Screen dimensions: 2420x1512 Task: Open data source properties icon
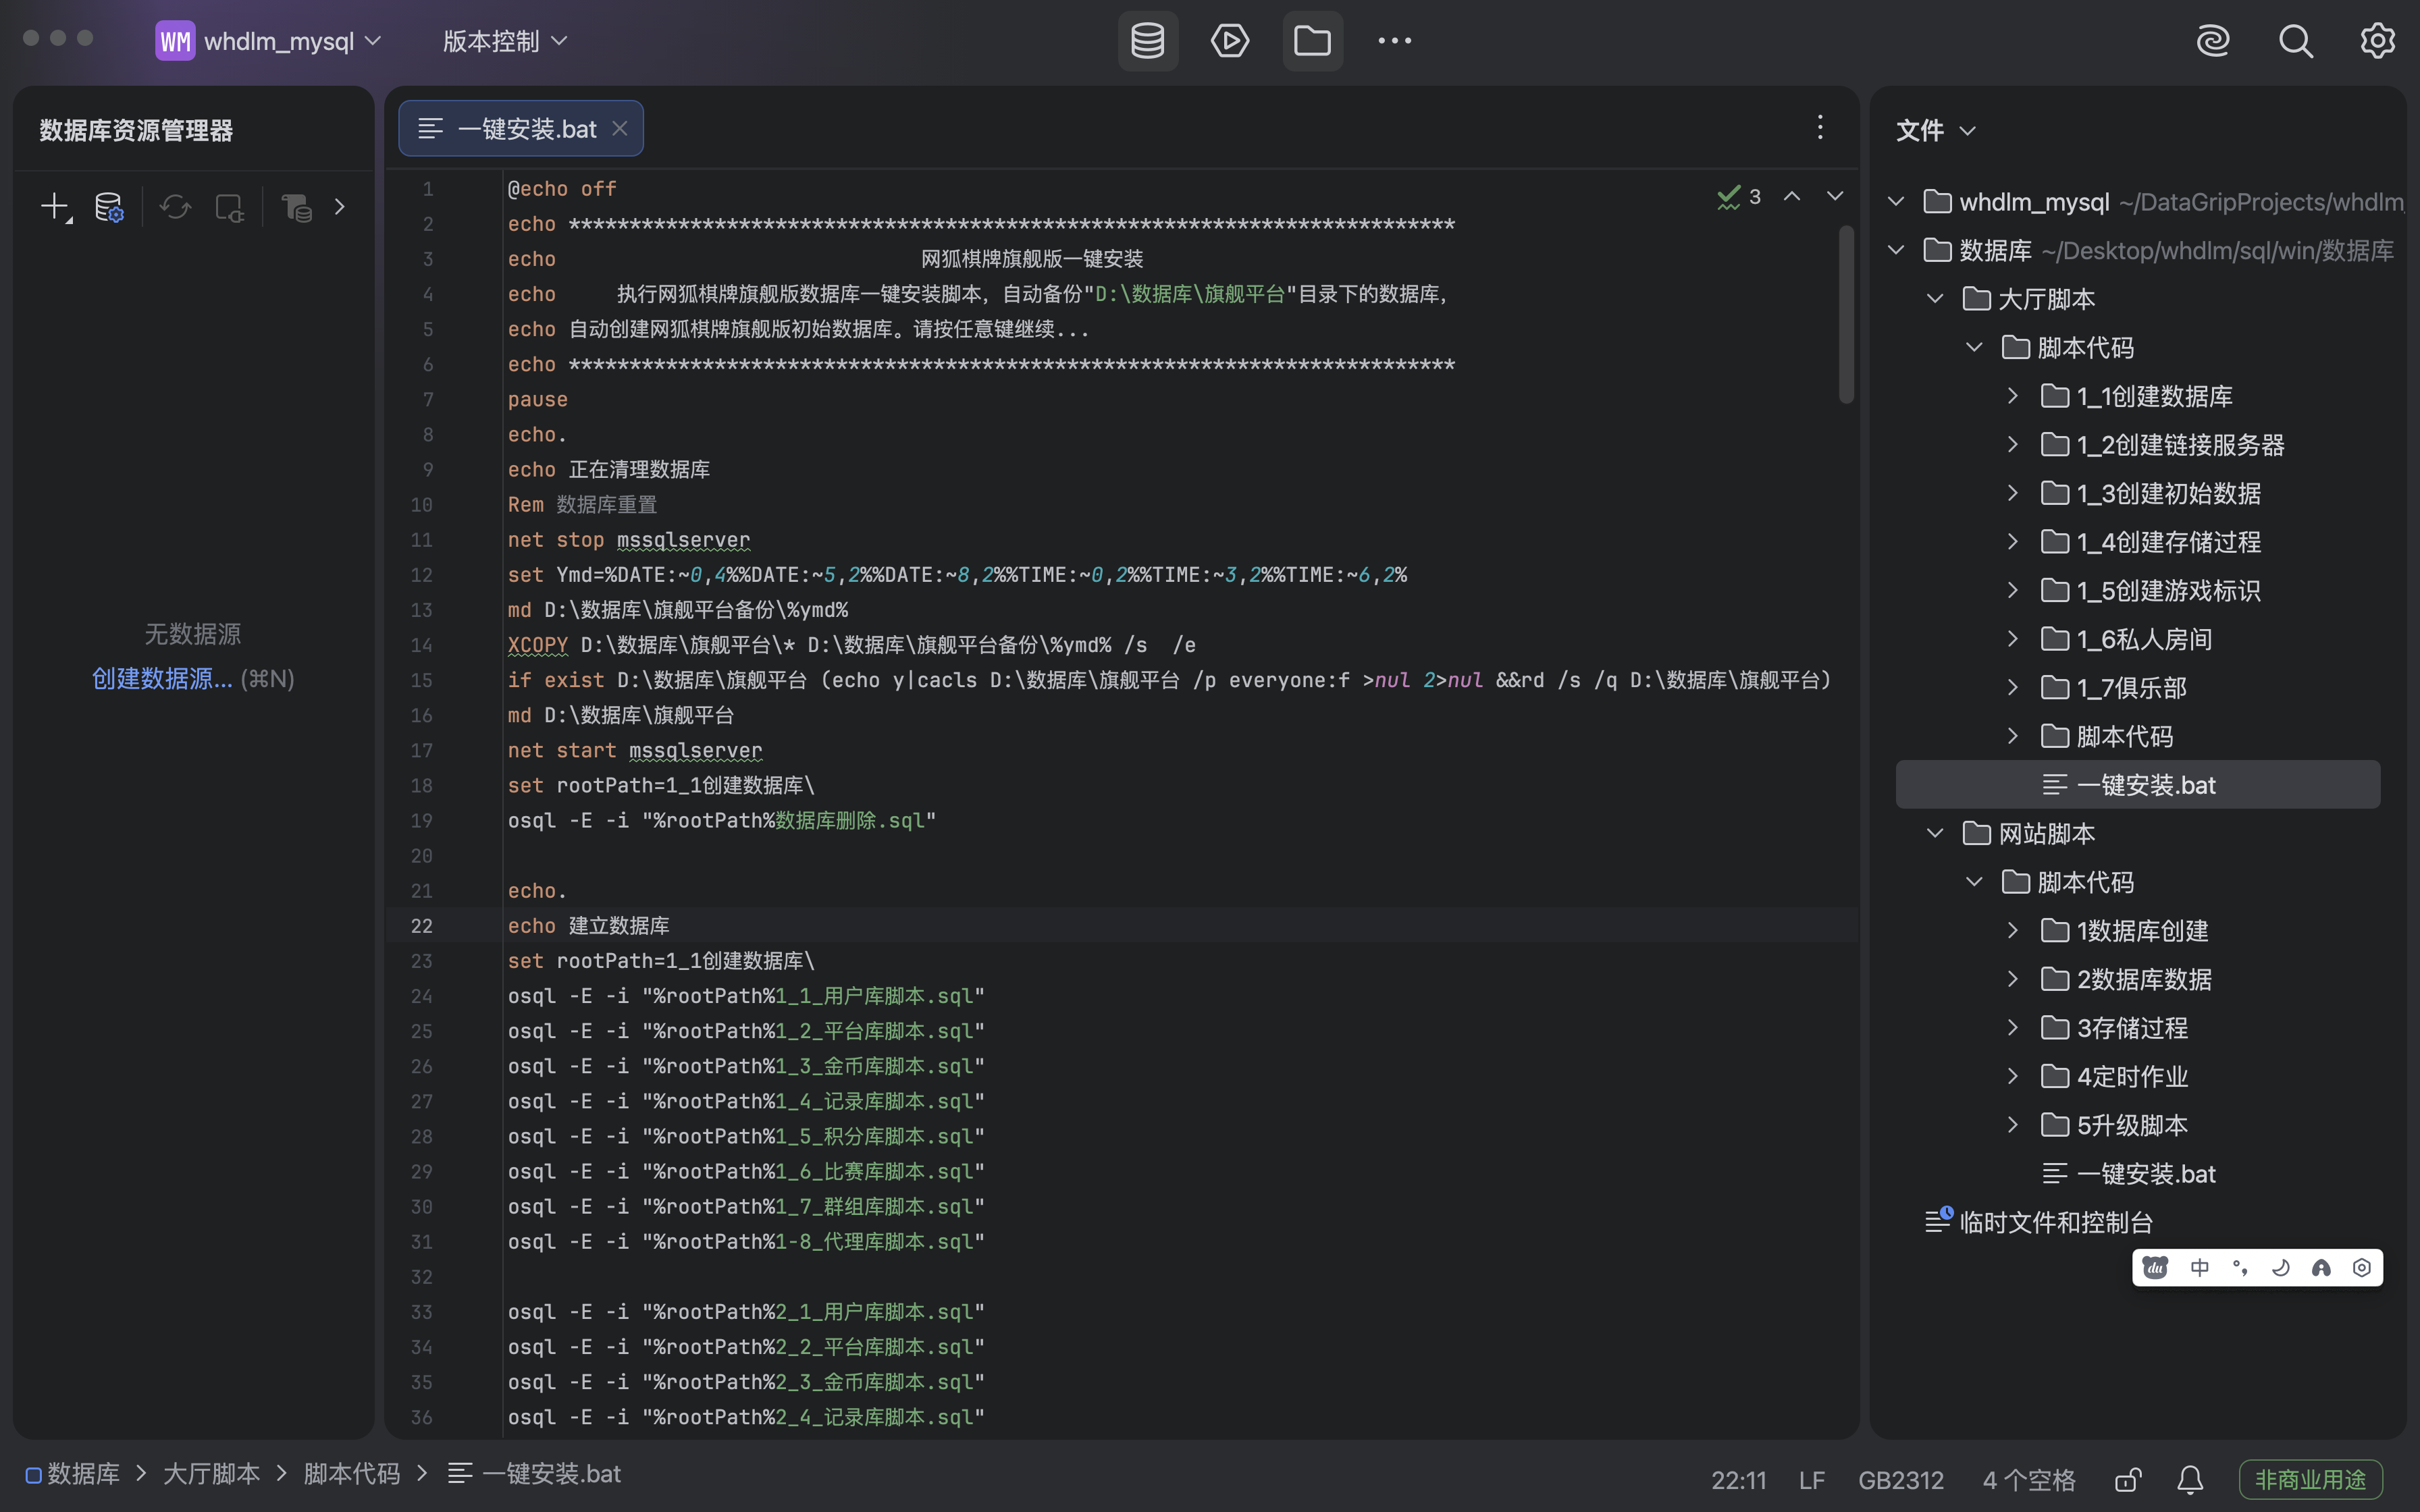pos(109,207)
